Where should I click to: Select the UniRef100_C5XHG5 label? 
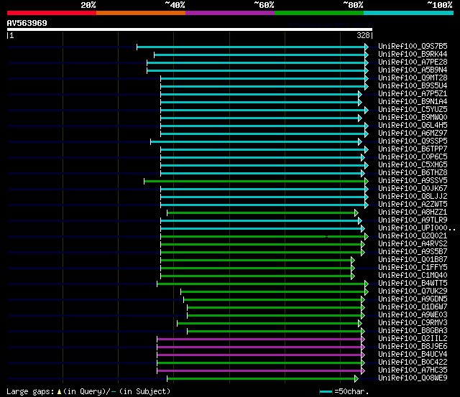pos(413,165)
